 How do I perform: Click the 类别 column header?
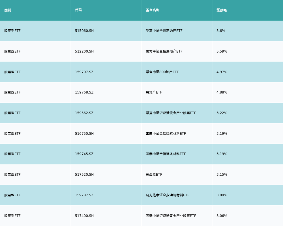pyautogui.click(x=8, y=10)
